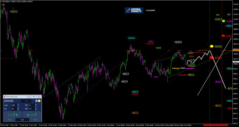
Task: Select the yellow circle marker on chart
Action: tap(212, 46)
